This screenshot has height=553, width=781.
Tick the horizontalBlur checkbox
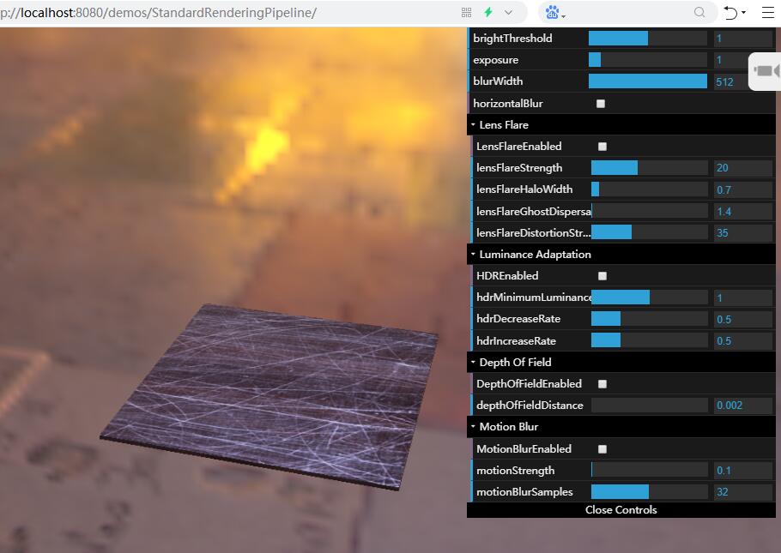(601, 104)
